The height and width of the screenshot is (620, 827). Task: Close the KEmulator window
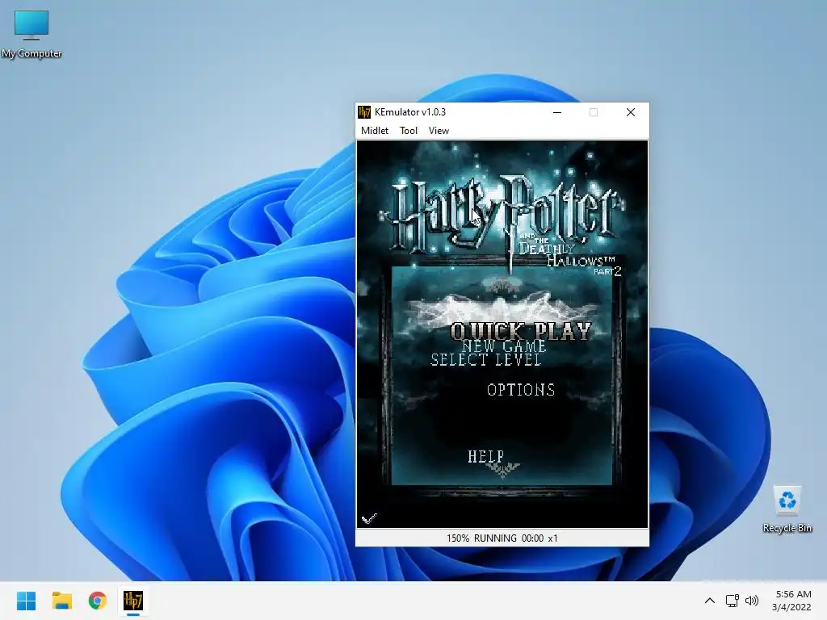pos(630,112)
